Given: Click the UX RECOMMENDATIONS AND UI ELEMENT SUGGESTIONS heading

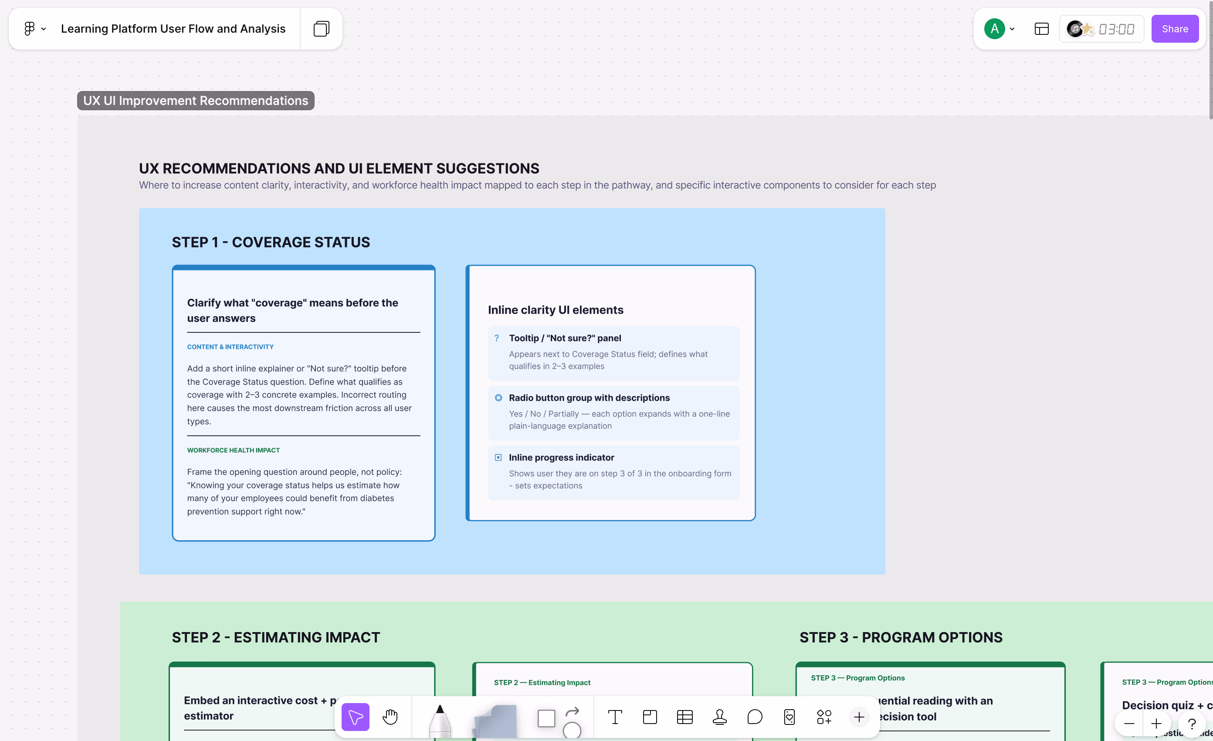Looking at the screenshot, I should click(x=339, y=169).
